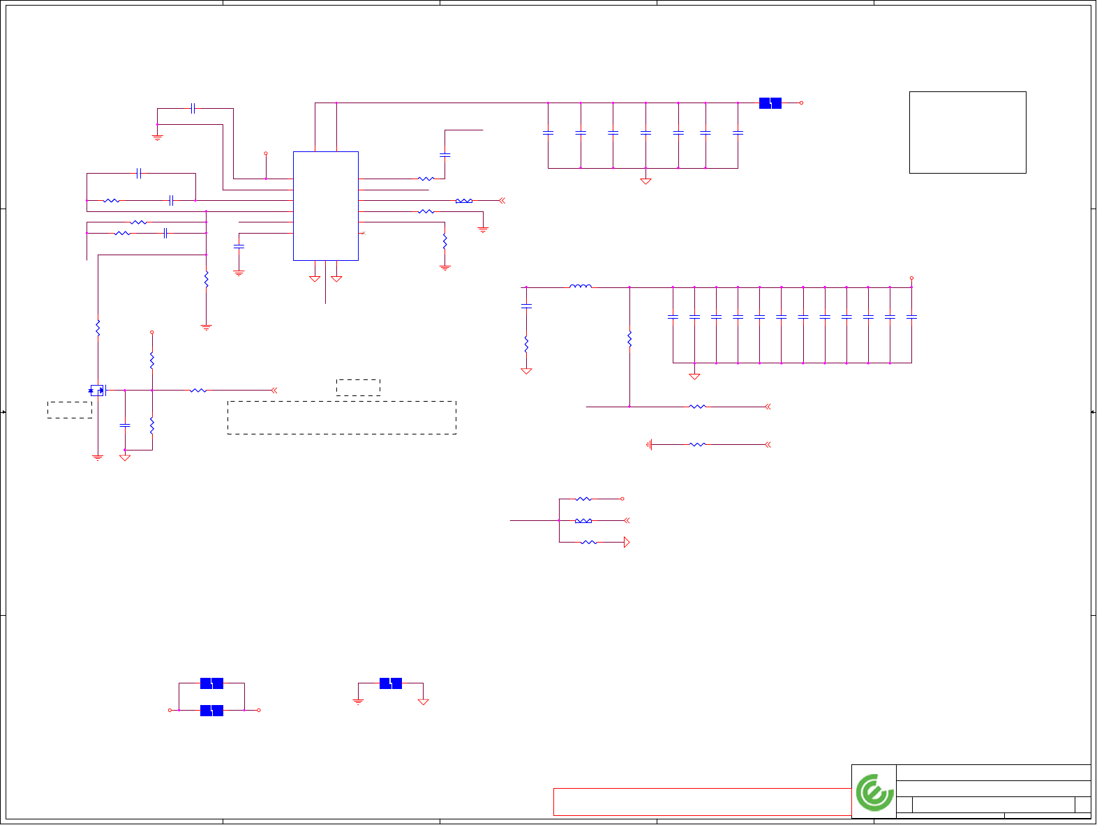1097x825 pixels.
Task: Select the inductor coil symbol in filter circuit
Action: [x=581, y=286]
